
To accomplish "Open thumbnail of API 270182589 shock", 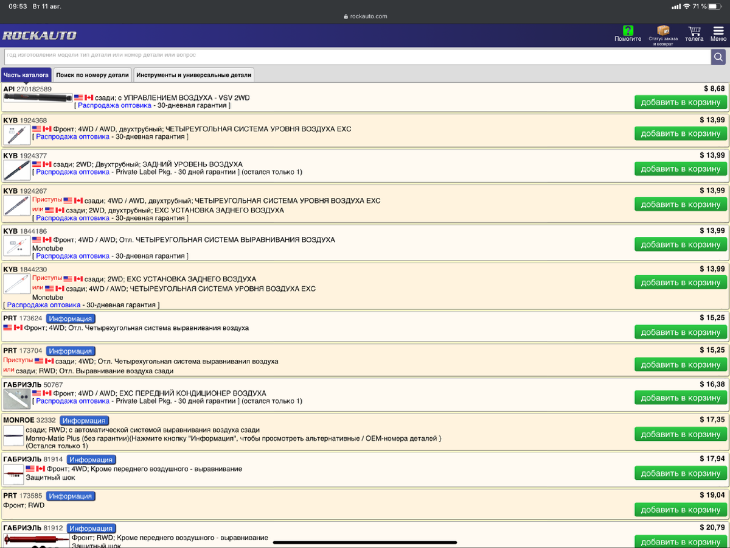I will click(37, 97).
